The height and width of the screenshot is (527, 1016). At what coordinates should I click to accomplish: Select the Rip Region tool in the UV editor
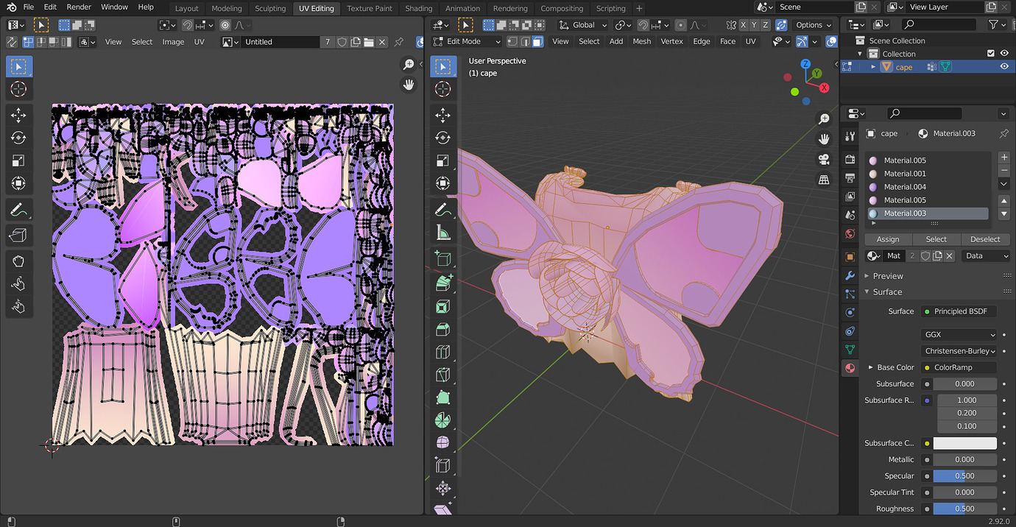18,236
